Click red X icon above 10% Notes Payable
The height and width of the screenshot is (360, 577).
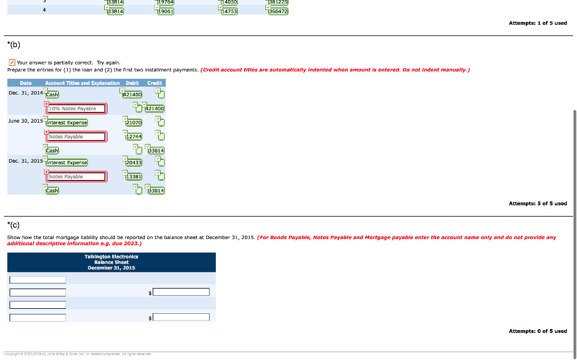tap(46, 104)
